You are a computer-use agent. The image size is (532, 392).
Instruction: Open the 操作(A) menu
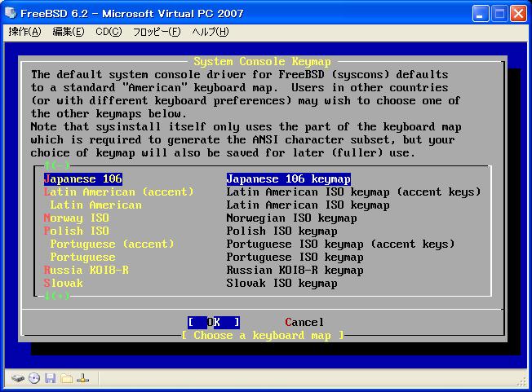[24, 32]
